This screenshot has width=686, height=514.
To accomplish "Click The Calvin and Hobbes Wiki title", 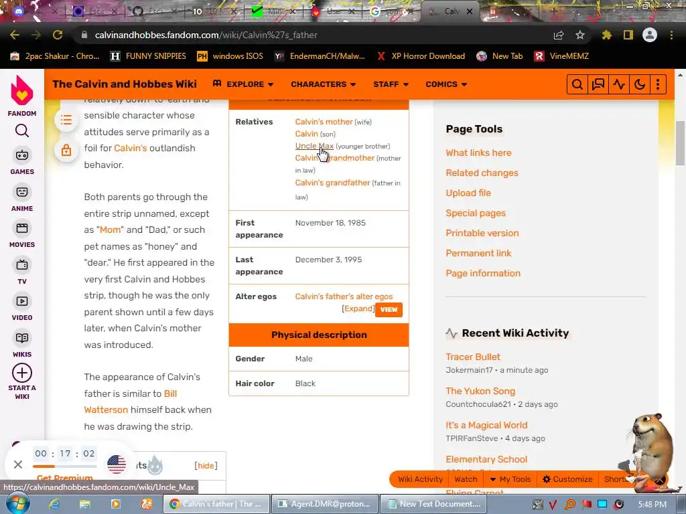I will (x=125, y=84).
